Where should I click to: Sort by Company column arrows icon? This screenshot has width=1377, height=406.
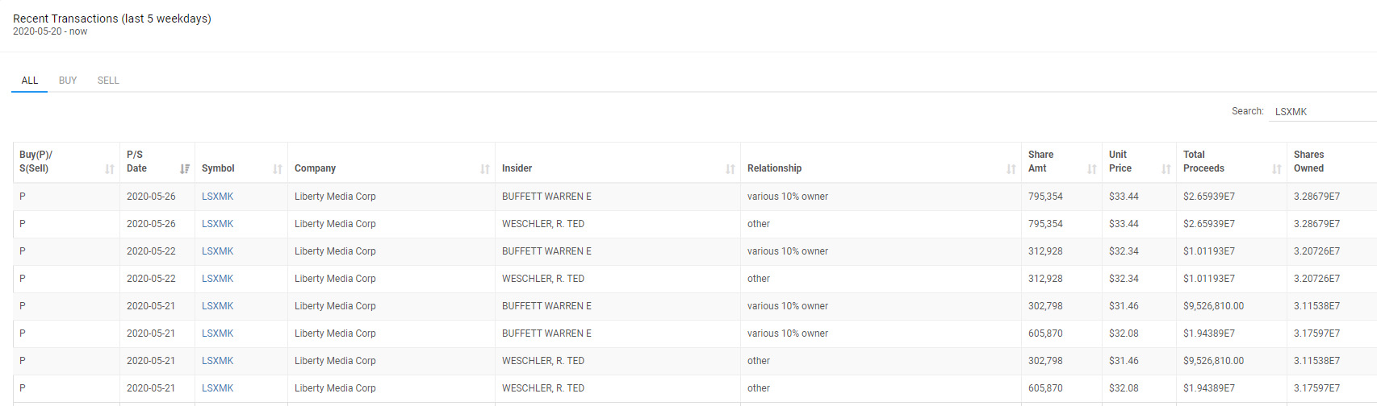pyautogui.click(x=485, y=169)
